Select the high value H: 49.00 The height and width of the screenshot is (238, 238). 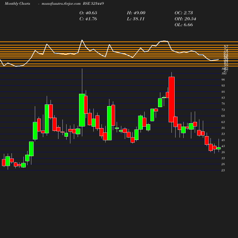pos(136,13)
